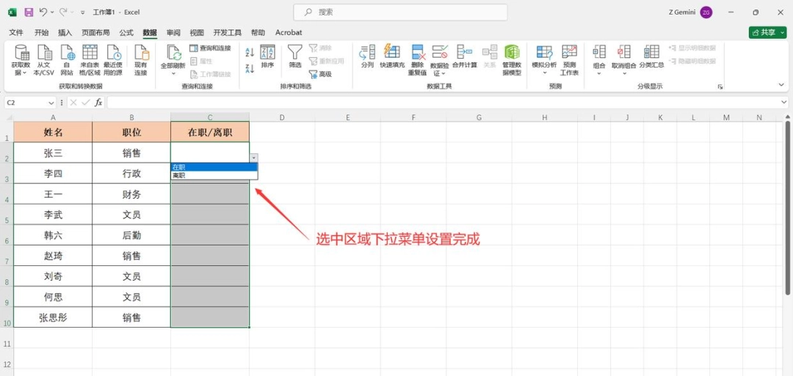Click cell containing 韩六
The image size is (793, 376).
click(53, 235)
